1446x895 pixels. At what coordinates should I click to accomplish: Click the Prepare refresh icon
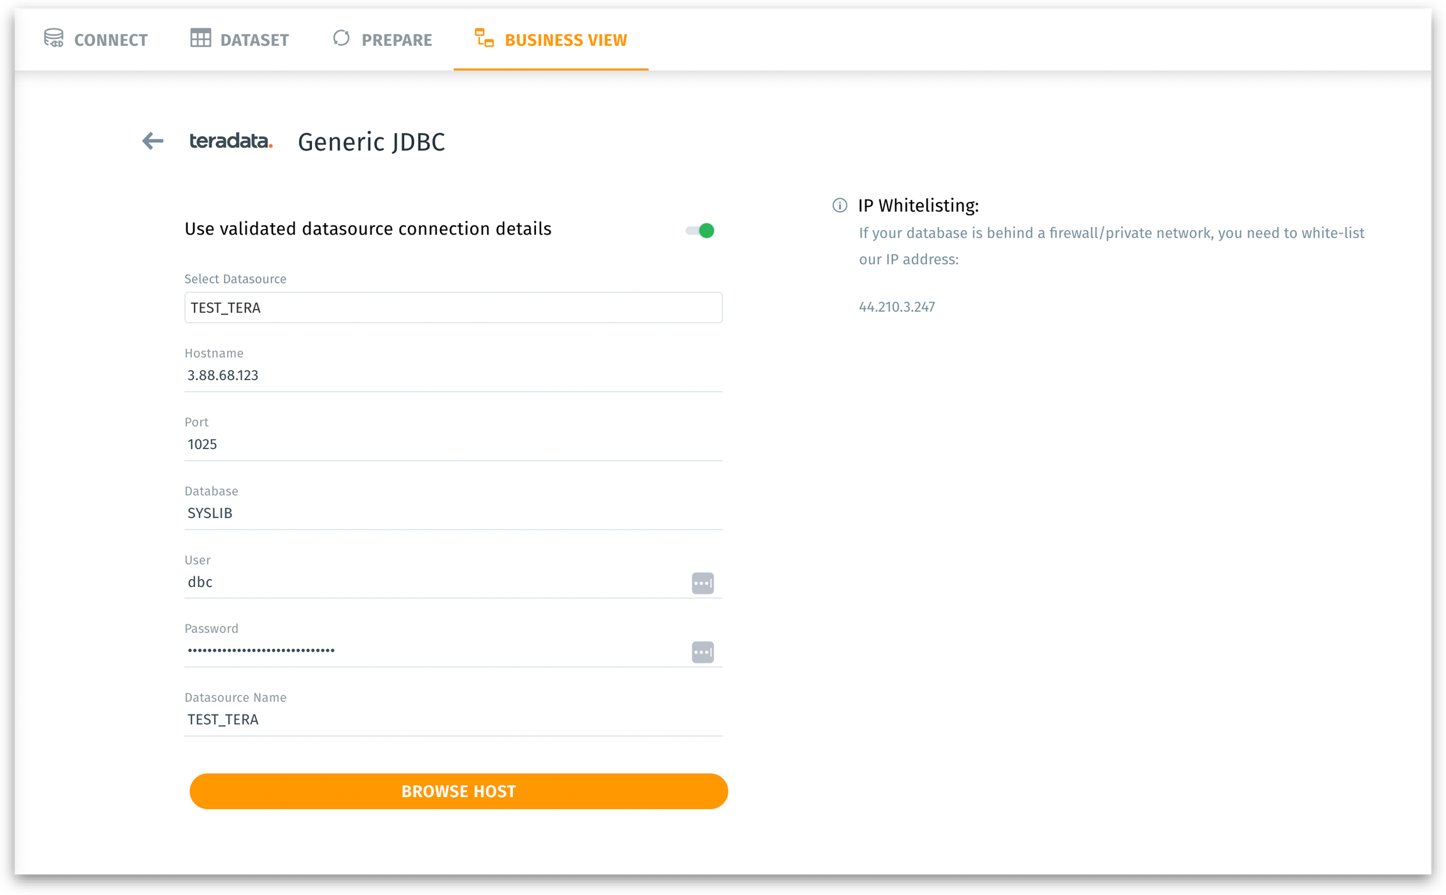[x=341, y=38]
